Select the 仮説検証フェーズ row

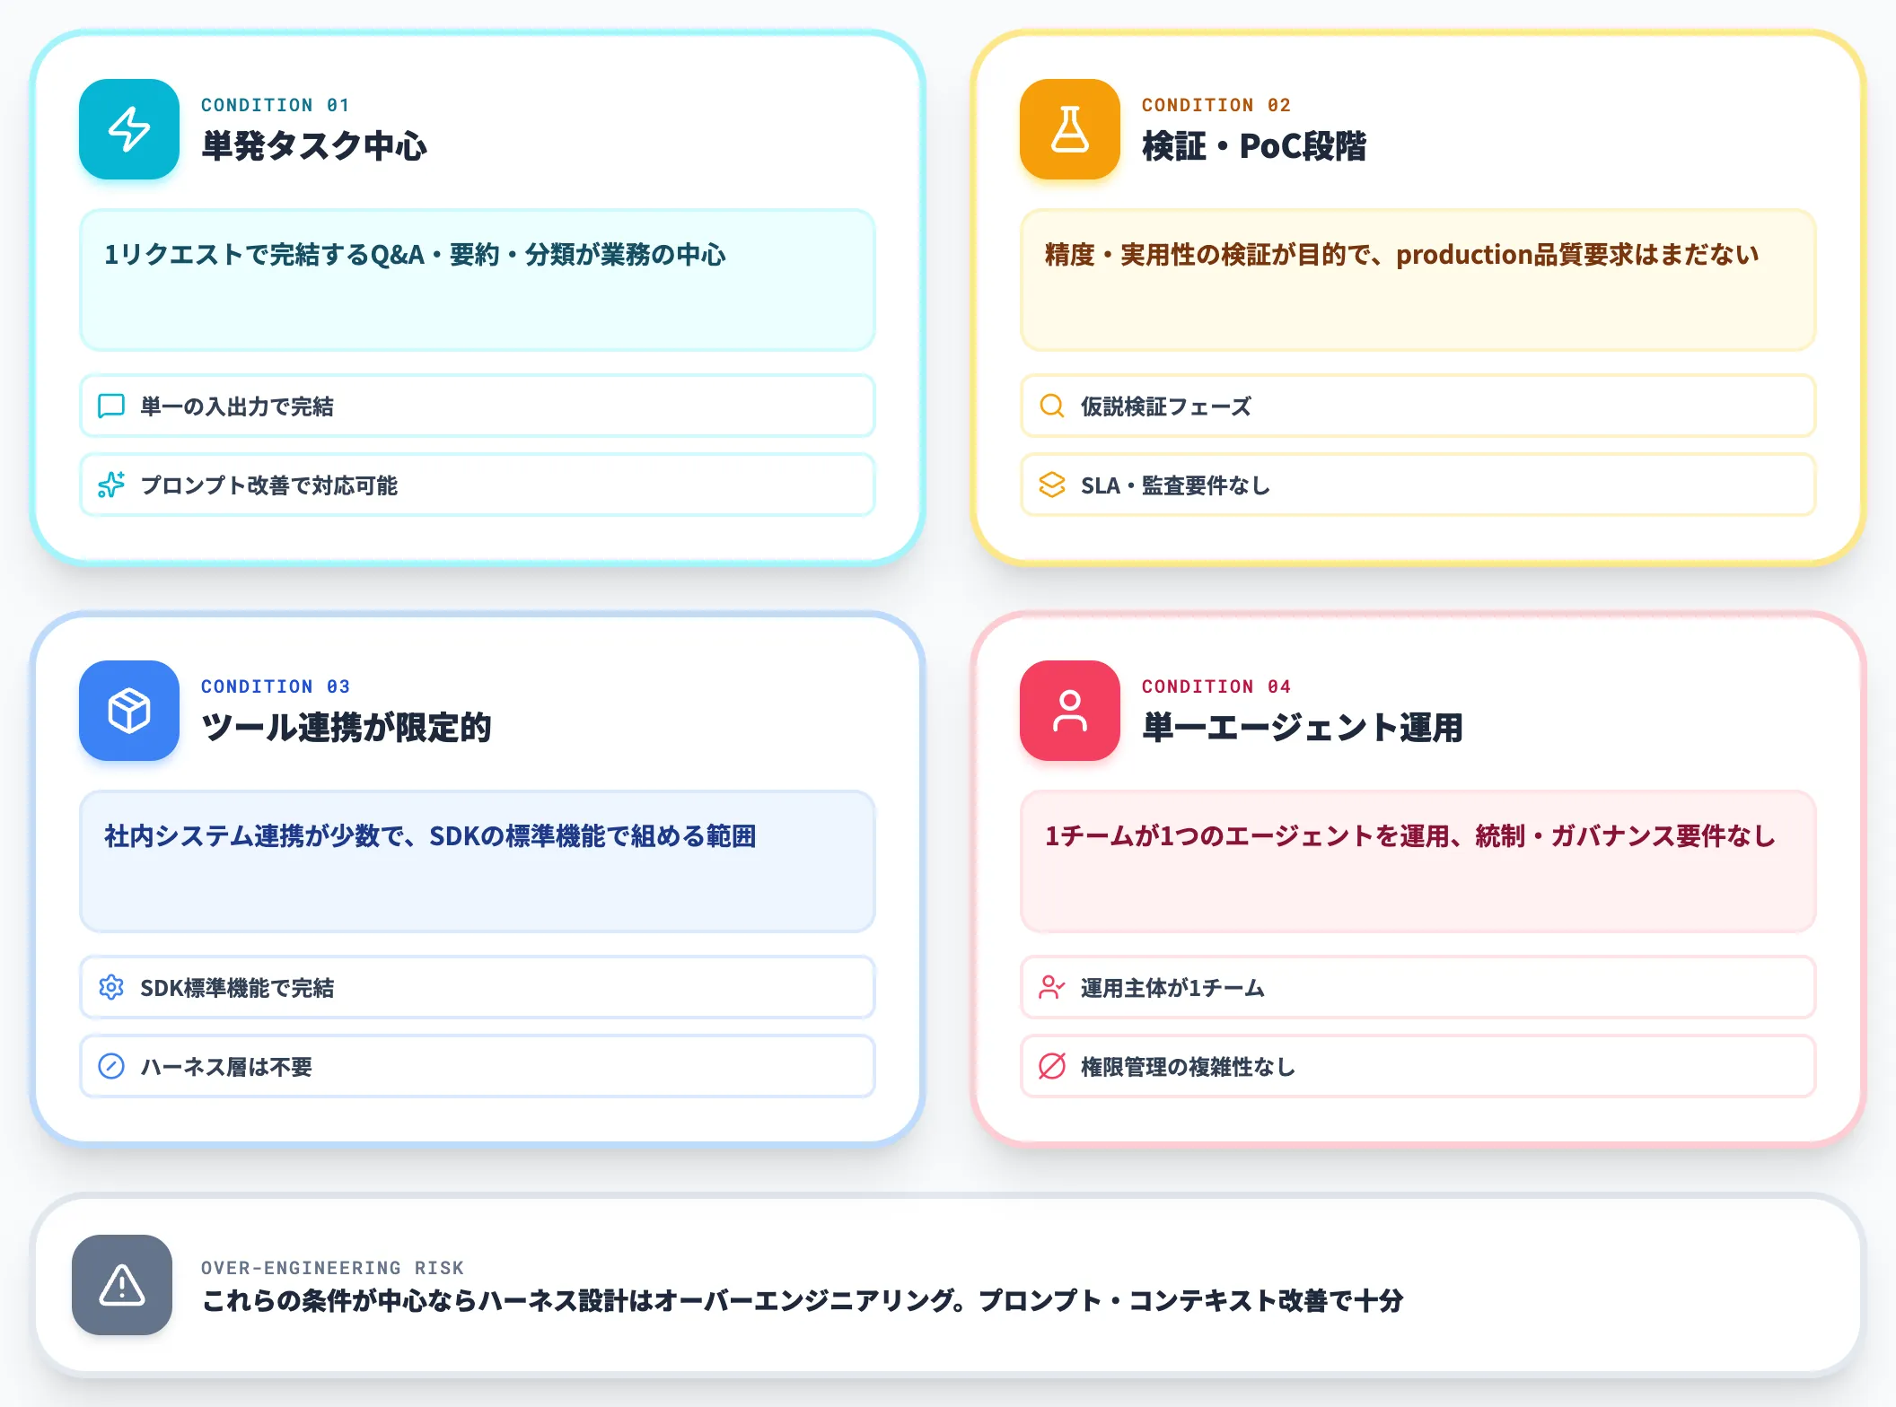tap(1418, 406)
